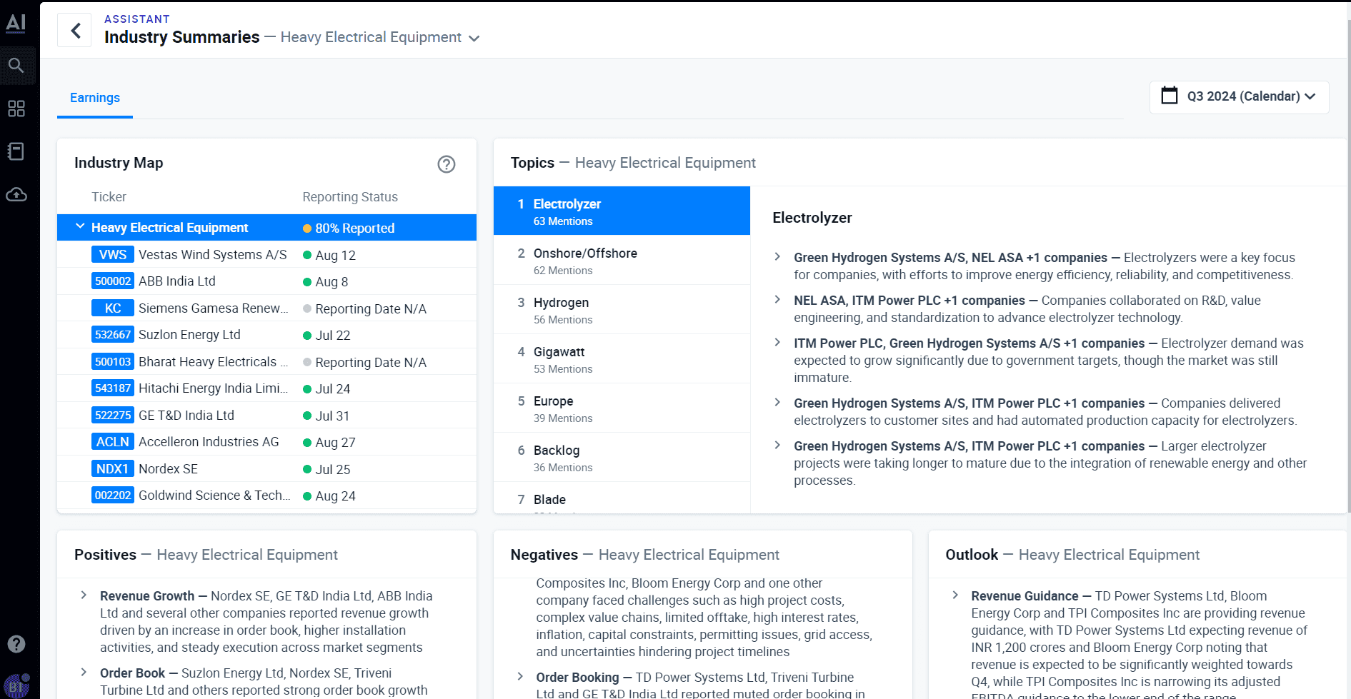Viewport: 1351px width, 699px height.
Task: Click the Aug 12 reporting date
Action: [329, 256]
